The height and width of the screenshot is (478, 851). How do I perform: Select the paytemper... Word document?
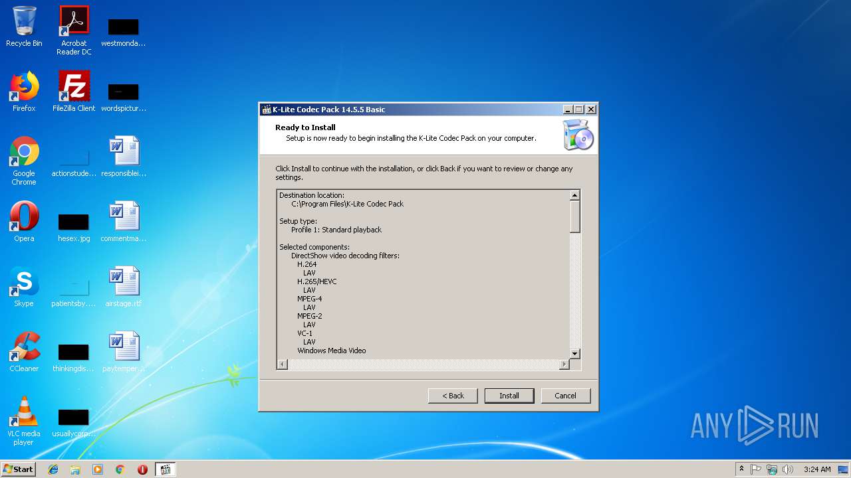pyautogui.click(x=124, y=352)
